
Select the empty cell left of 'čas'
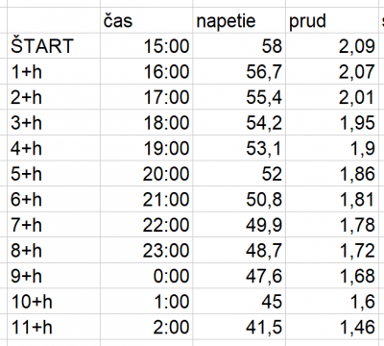pyautogui.click(x=54, y=20)
